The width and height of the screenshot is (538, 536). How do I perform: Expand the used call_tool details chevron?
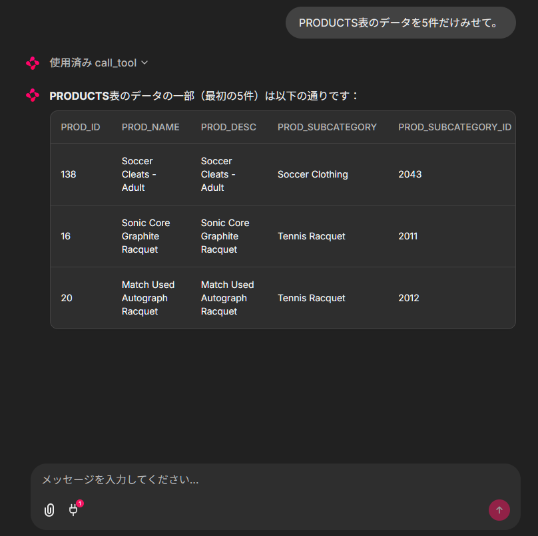[x=144, y=63]
